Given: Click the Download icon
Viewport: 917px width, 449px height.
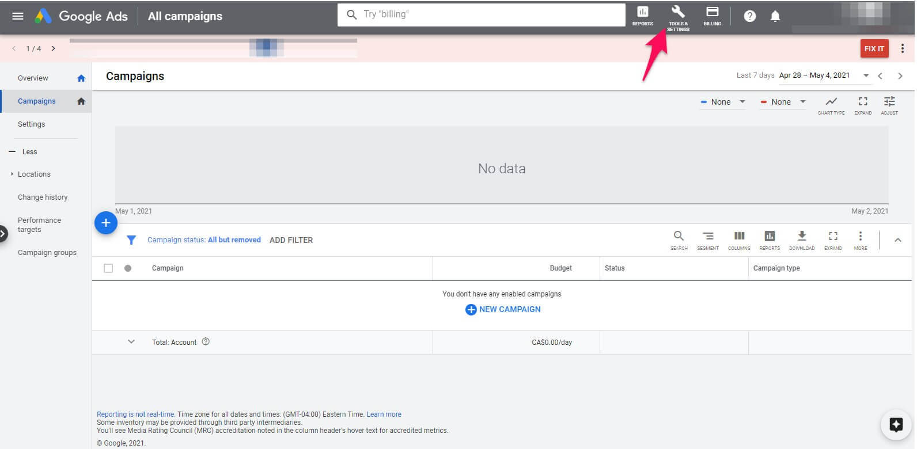Looking at the screenshot, I should click(802, 240).
